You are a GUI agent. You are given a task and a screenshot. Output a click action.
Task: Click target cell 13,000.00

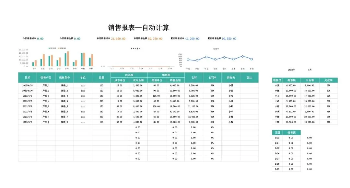click(x=309, y=101)
